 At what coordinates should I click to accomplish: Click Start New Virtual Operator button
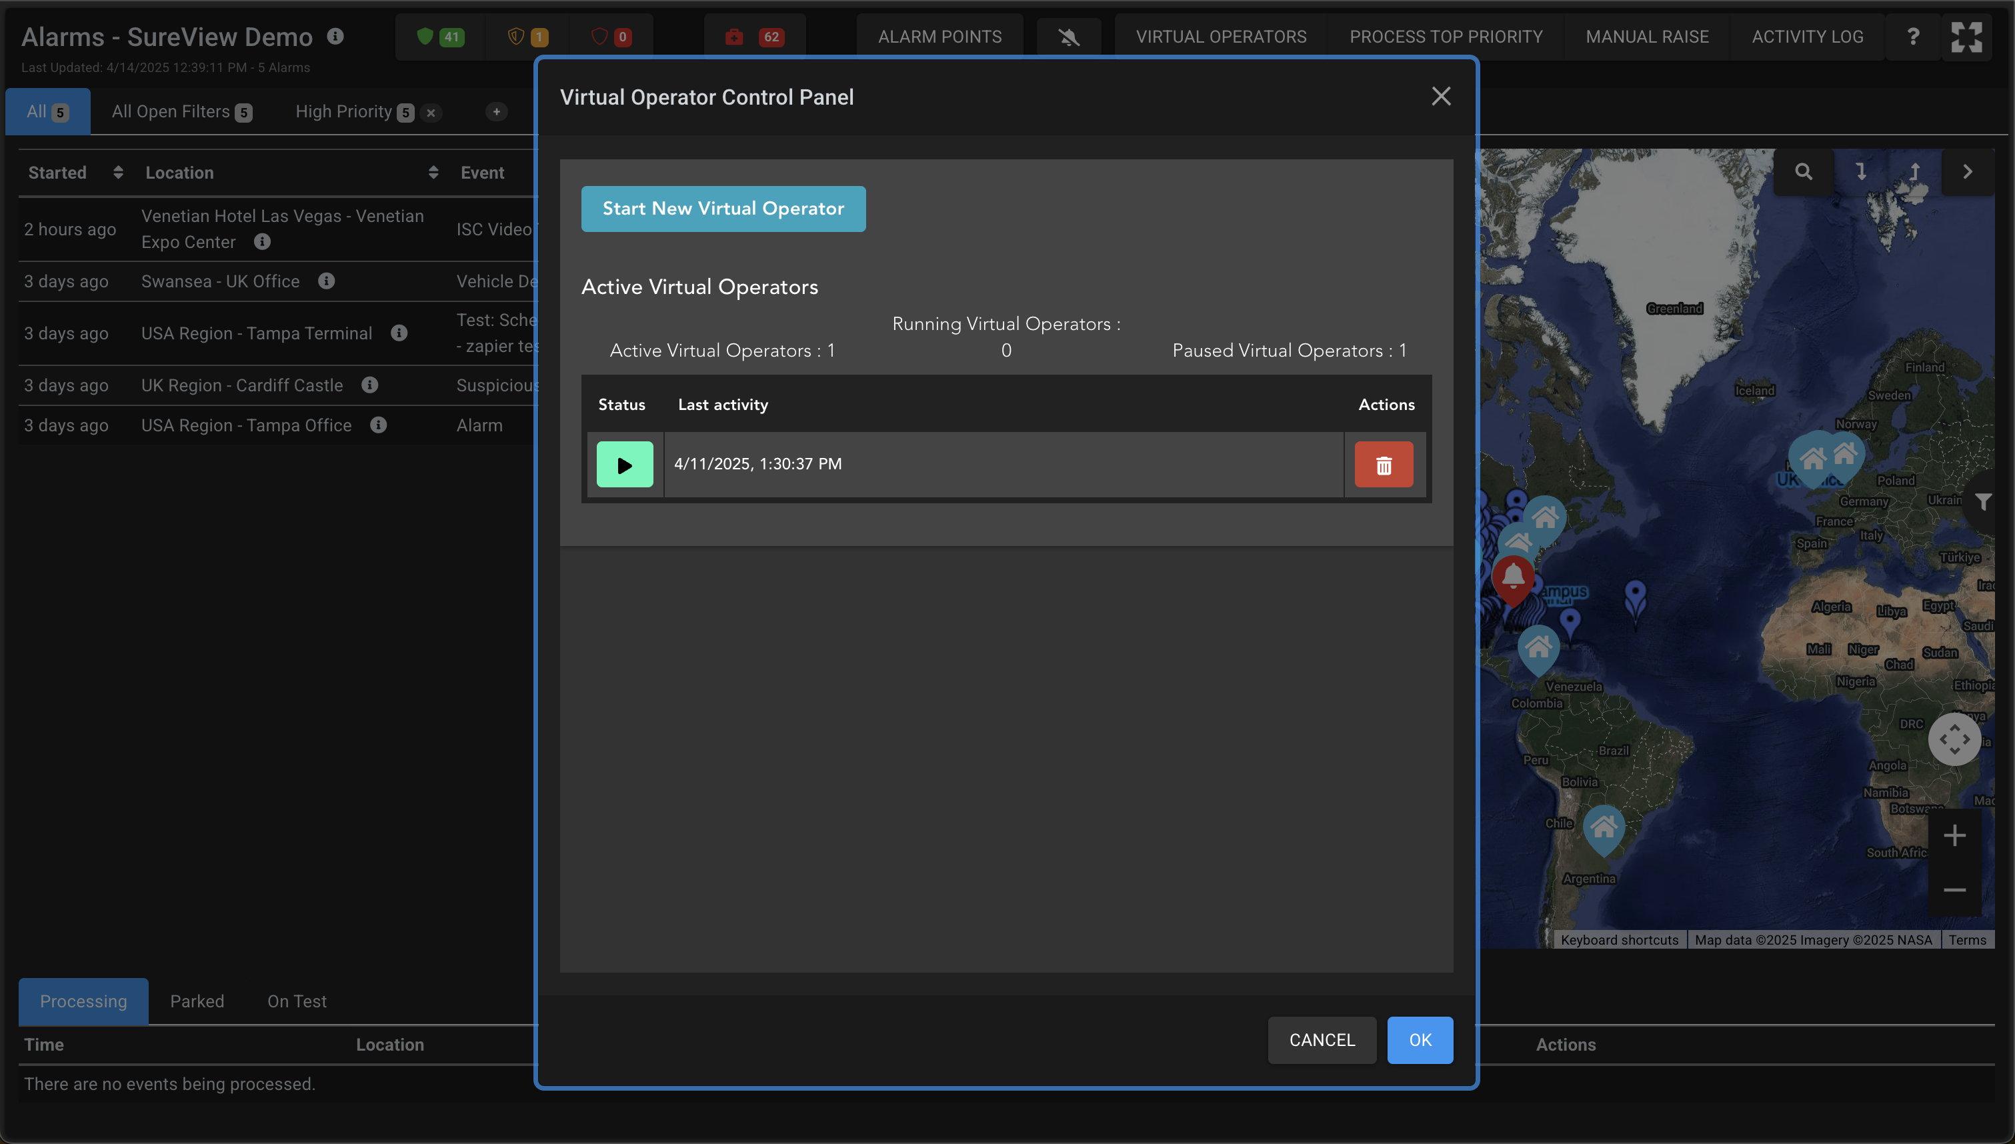click(x=723, y=209)
